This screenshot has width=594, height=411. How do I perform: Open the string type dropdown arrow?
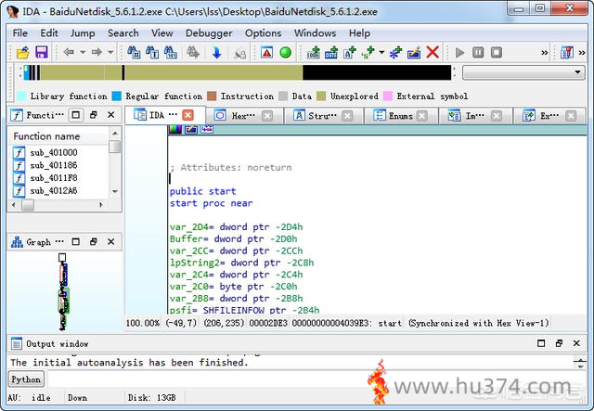[x=381, y=52]
